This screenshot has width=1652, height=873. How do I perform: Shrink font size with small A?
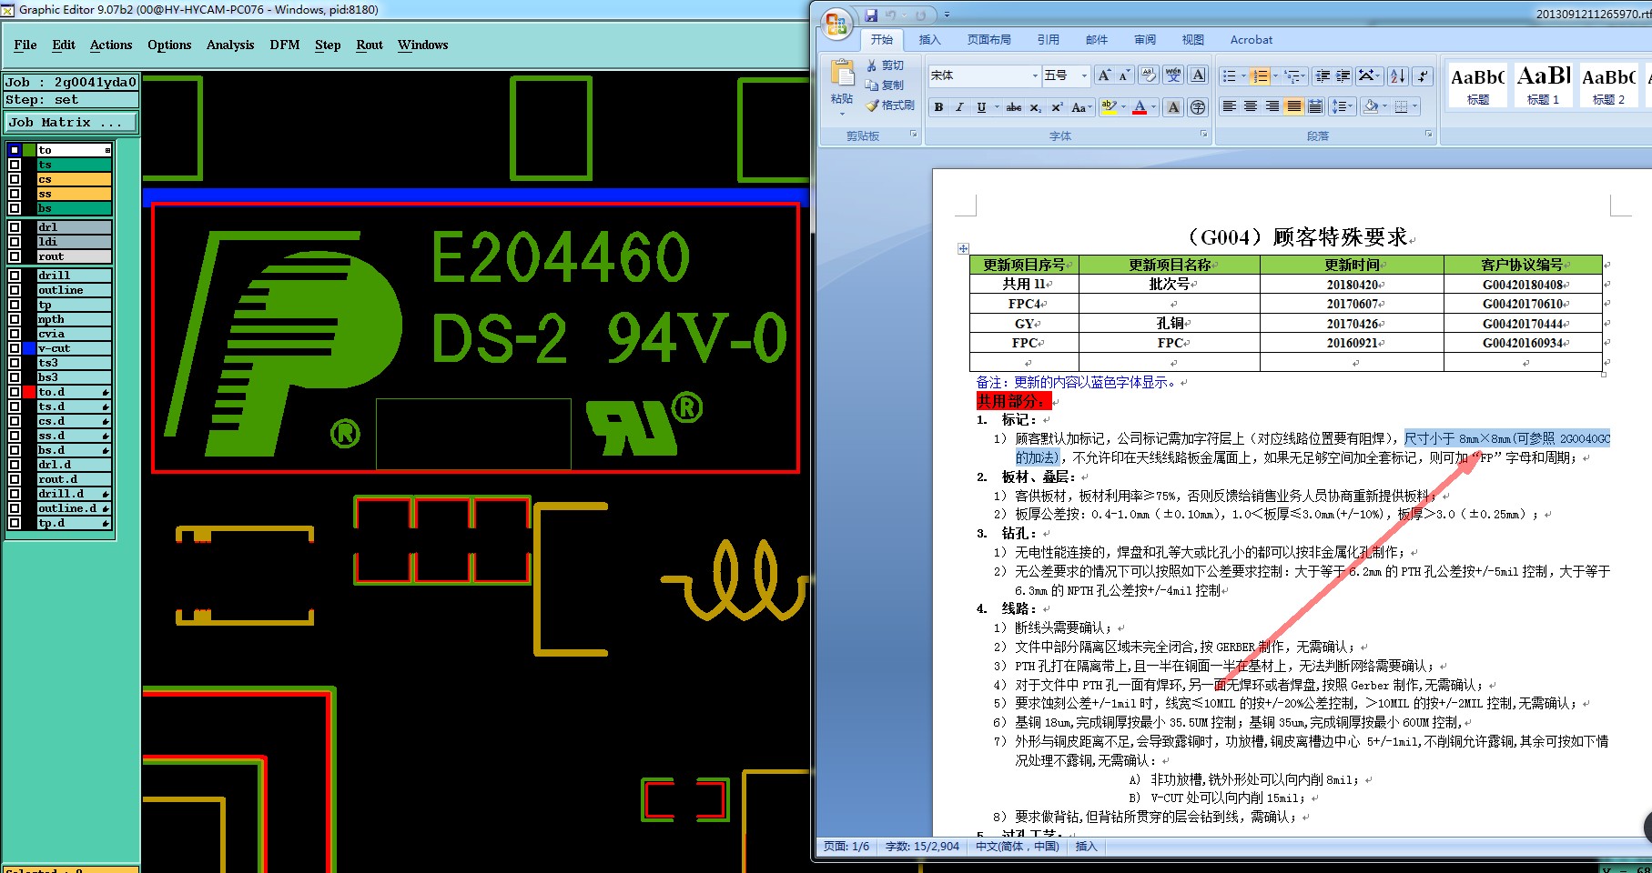tap(1124, 75)
